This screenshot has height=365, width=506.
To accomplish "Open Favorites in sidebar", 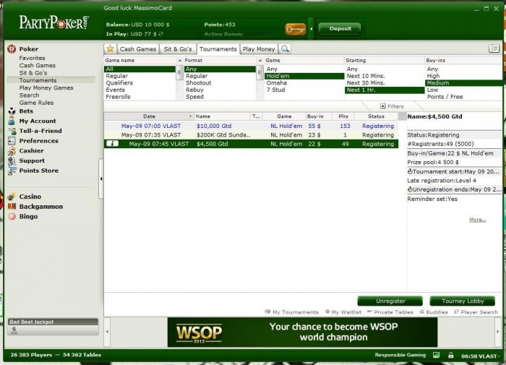I will click(32, 58).
